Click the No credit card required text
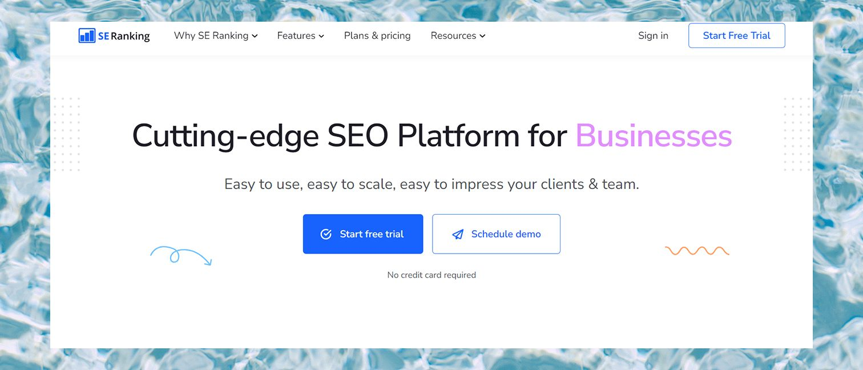The image size is (863, 370). [432, 275]
